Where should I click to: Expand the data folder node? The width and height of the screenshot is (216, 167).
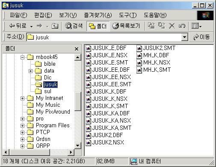(x=30, y=71)
